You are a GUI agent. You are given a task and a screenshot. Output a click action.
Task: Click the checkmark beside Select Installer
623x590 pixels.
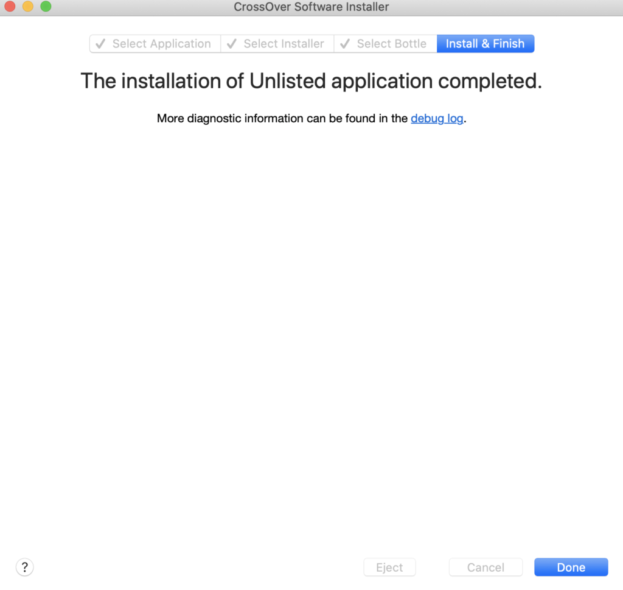[x=232, y=44]
